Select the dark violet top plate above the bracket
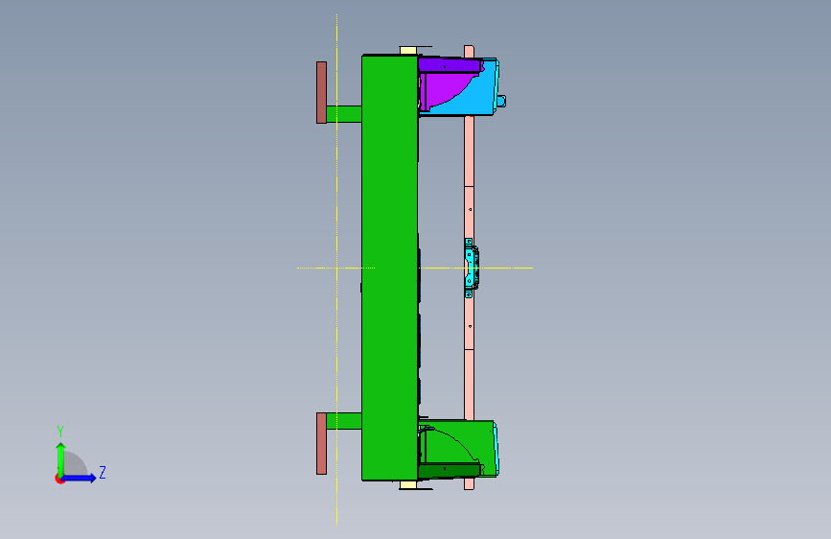 click(450, 66)
